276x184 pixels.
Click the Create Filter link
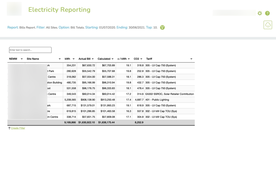[18, 128]
